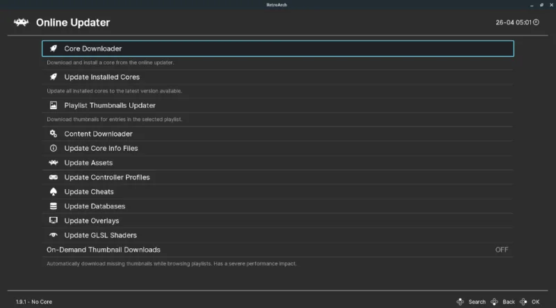556x308 pixels.
Task: Click the 'Download thumbnails for entries' description
Action: coord(115,119)
